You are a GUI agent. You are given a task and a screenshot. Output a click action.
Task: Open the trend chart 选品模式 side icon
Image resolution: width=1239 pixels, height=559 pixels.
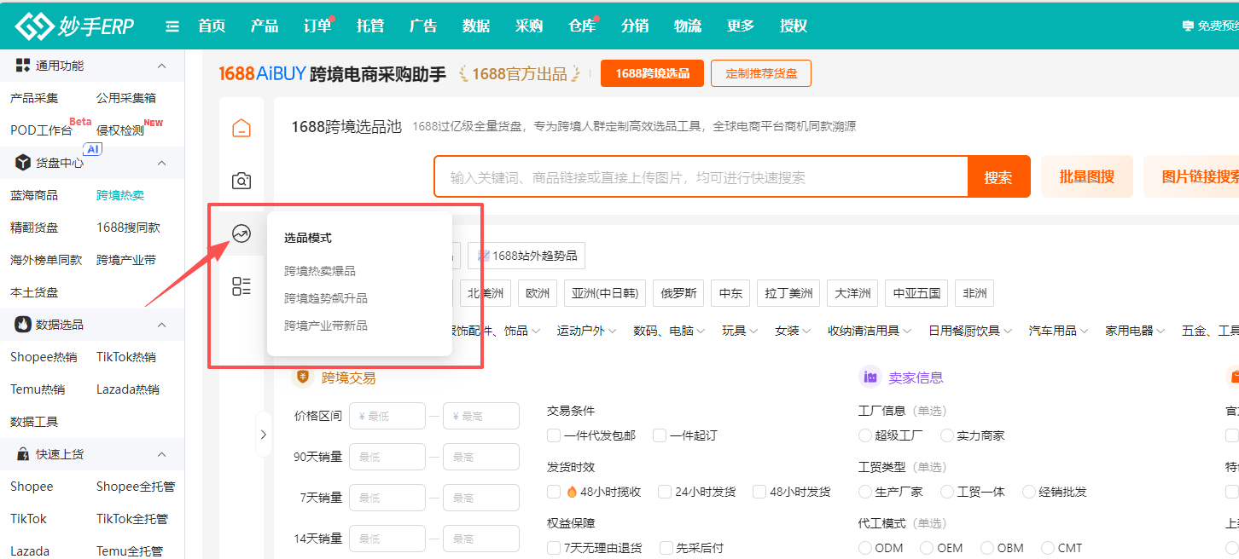coord(241,233)
